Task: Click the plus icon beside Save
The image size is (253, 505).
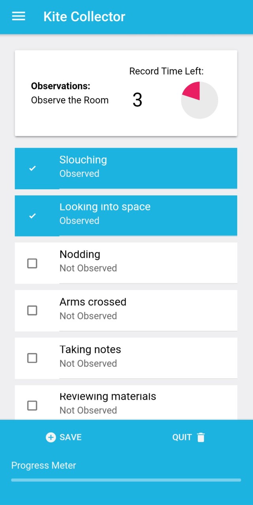Action: coord(51,437)
